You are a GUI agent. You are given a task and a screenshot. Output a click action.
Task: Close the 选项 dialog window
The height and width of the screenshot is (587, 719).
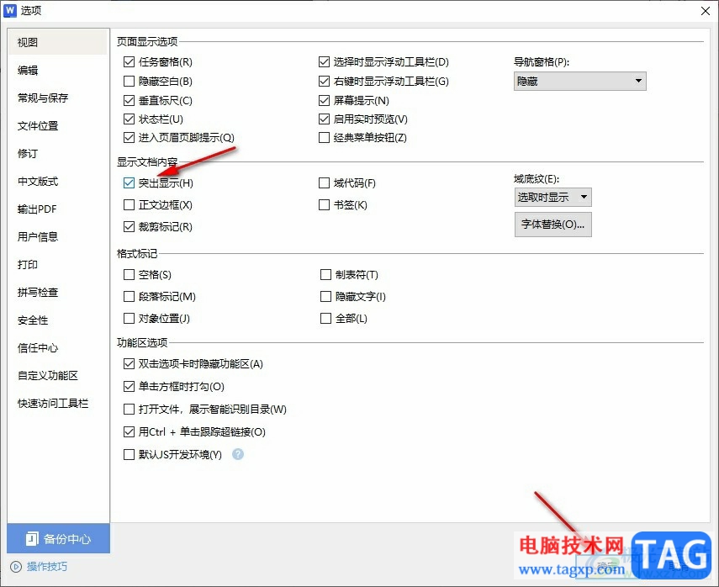pos(706,11)
